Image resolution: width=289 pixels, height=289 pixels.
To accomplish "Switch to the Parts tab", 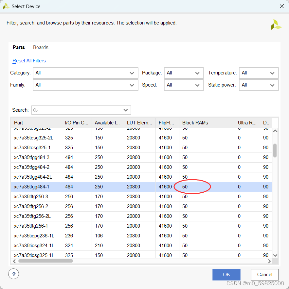I will coord(19,47).
